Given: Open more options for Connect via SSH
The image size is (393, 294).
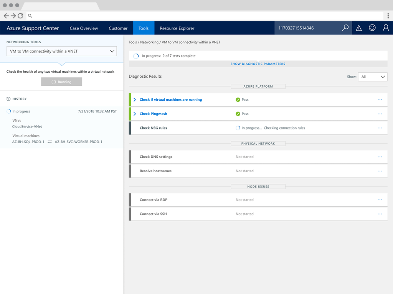Looking at the screenshot, I should point(380,214).
